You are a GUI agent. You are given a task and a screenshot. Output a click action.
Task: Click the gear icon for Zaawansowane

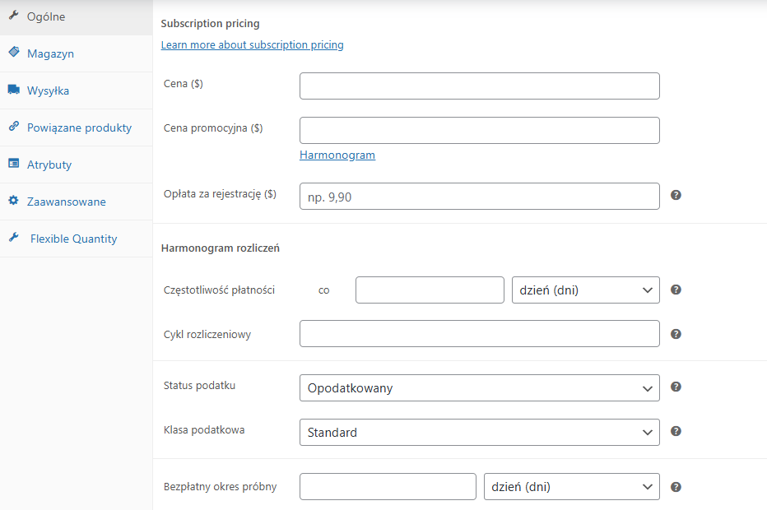click(x=14, y=200)
